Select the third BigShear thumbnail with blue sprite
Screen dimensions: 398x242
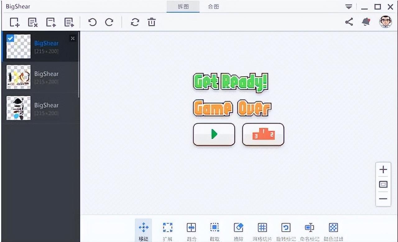click(19, 108)
